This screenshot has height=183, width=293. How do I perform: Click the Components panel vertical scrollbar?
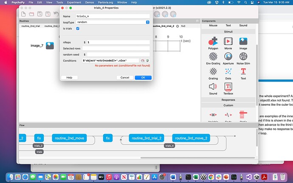click(257, 75)
